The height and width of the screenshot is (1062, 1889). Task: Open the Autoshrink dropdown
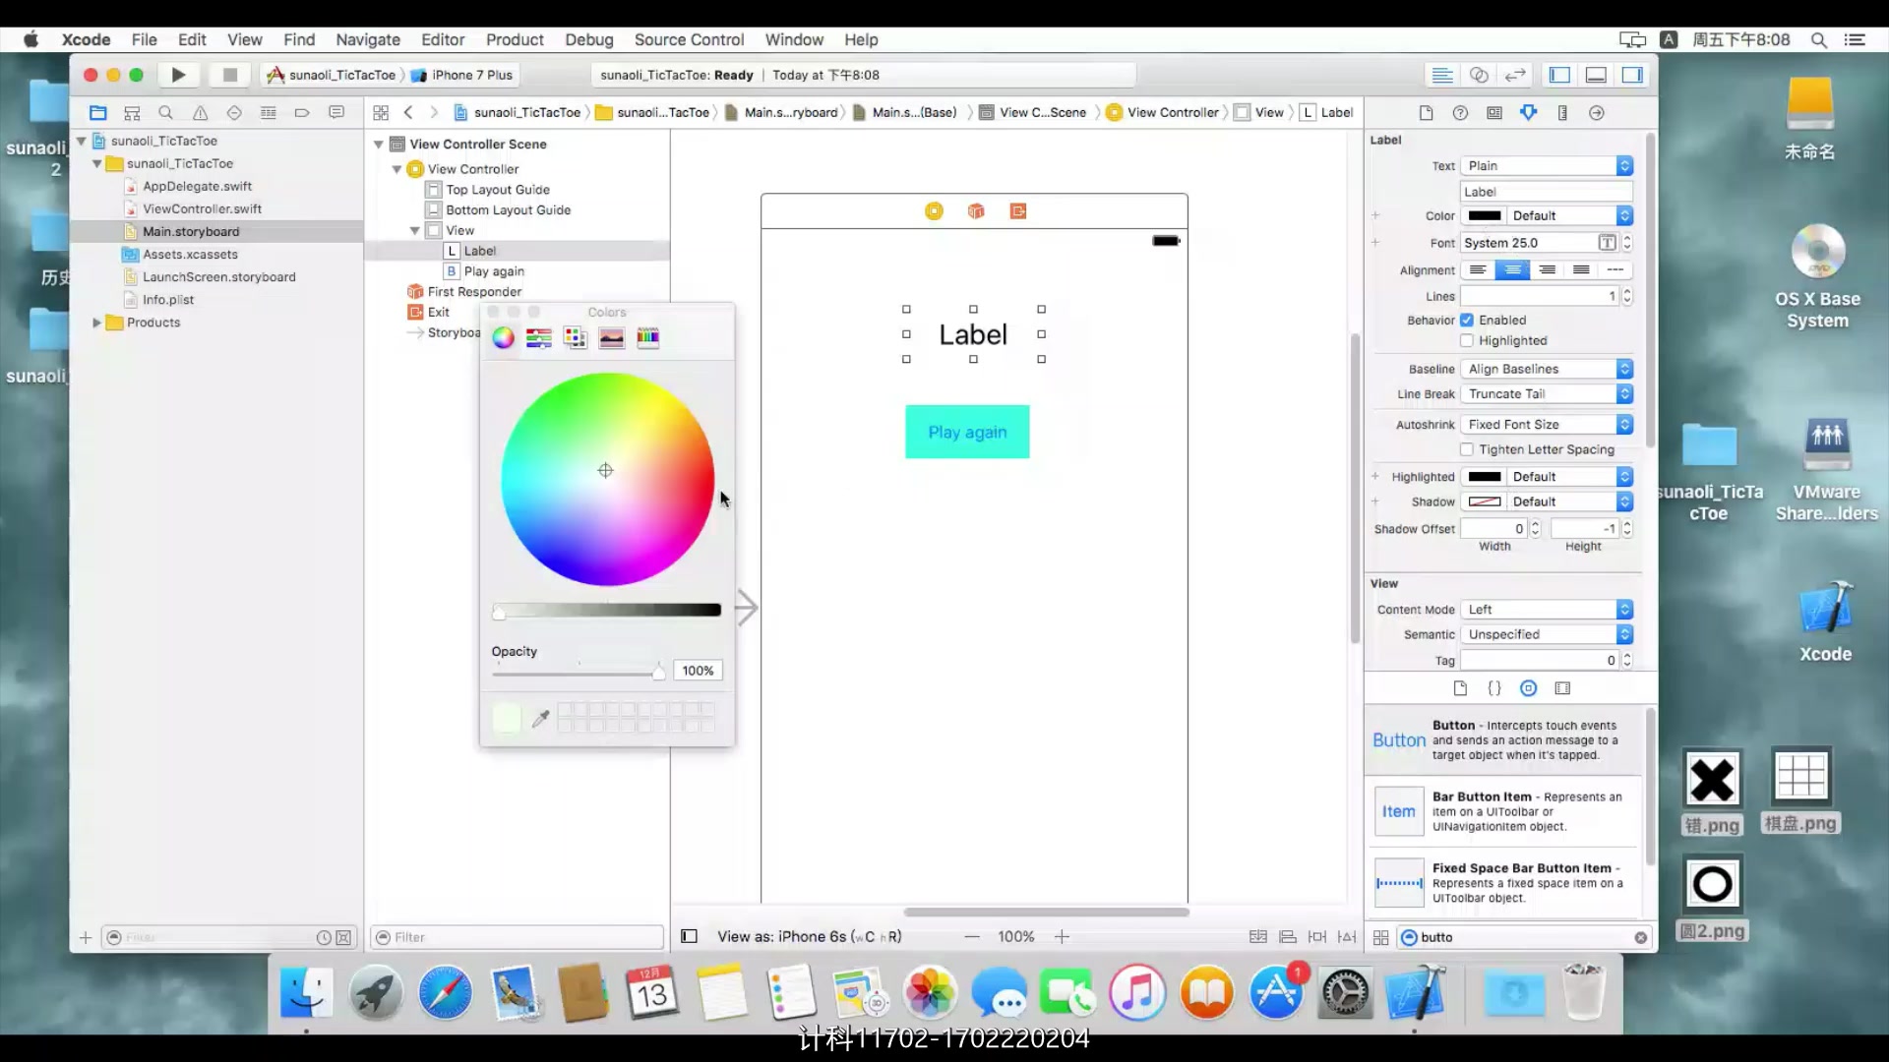coord(1547,425)
